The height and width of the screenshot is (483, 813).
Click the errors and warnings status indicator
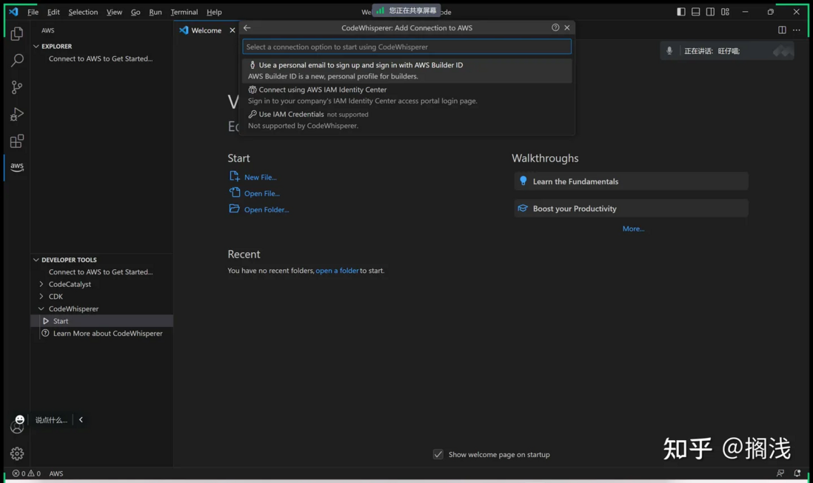pyautogui.click(x=27, y=473)
